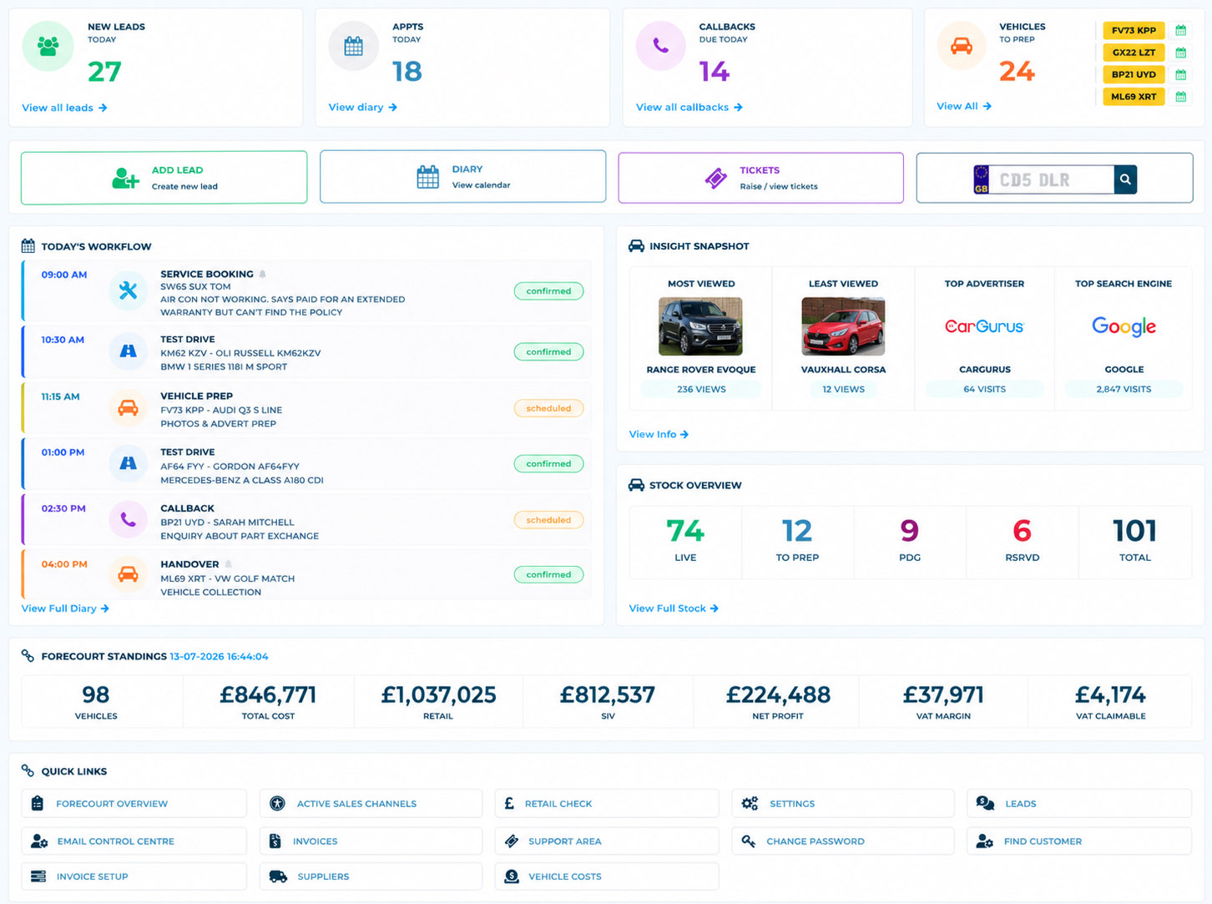Click the £224,488 Net Profit figure
Viewport: 1212px width, 904px height.
(x=778, y=694)
